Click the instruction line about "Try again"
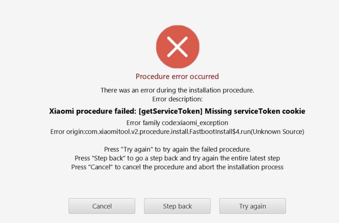 click(x=177, y=149)
